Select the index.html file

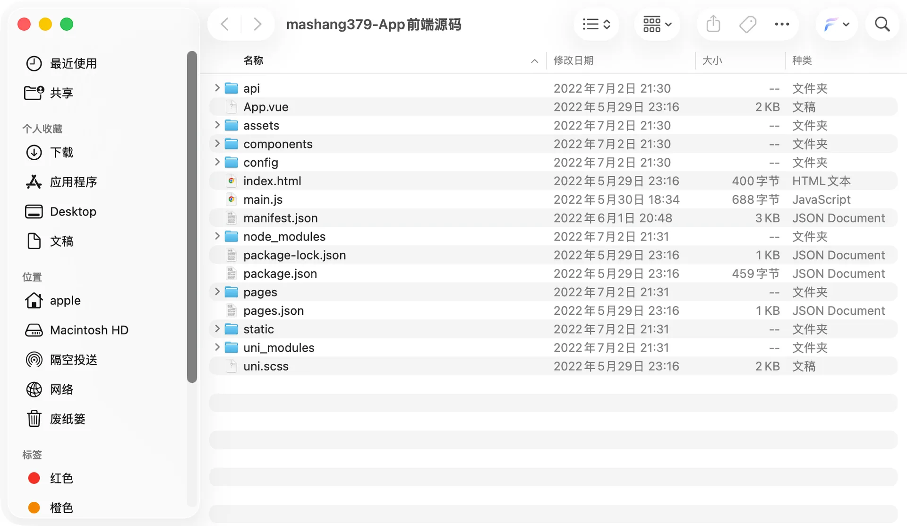point(553,181)
